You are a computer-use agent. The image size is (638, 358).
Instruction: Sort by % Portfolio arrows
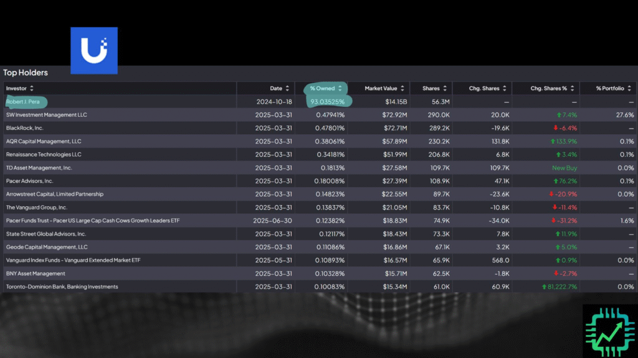(x=629, y=88)
